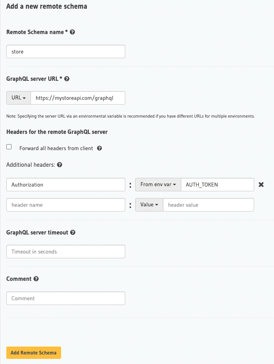Click help icon beside Remote Schema name
Viewport: 274px width, 364px height.
72,32
